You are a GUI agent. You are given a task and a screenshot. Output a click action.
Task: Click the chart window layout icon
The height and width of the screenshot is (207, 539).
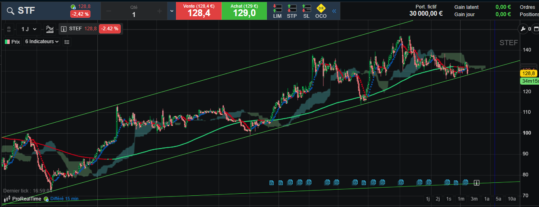(536, 29)
